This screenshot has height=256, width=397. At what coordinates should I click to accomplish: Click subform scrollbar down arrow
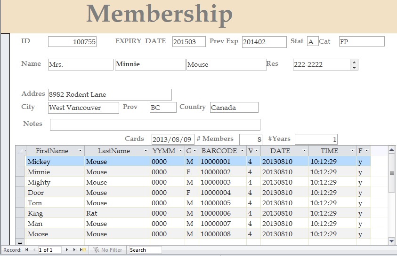coord(391,241)
